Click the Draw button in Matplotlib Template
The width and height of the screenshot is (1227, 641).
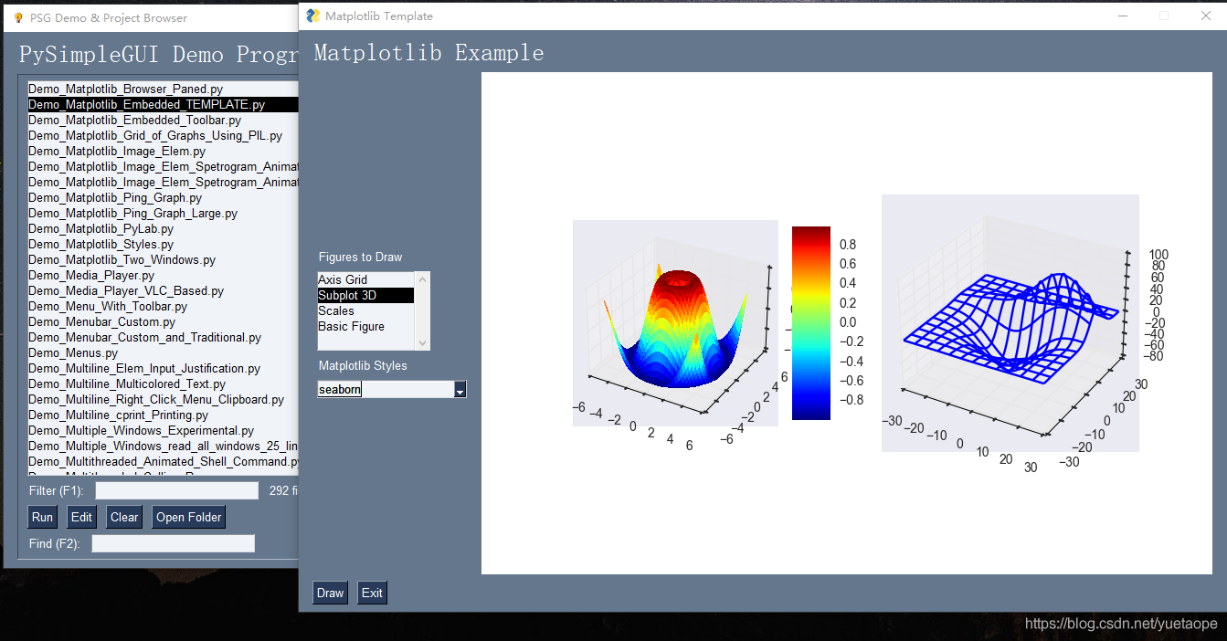(x=330, y=593)
